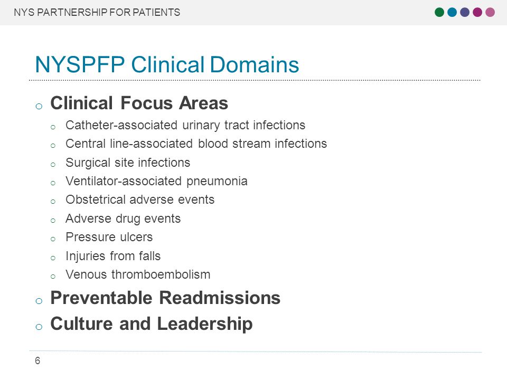Image resolution: width=507 pixels, height=380 pixels.
Task: Click the Clinical Focus Areas heading
Action: pos(139,103)
